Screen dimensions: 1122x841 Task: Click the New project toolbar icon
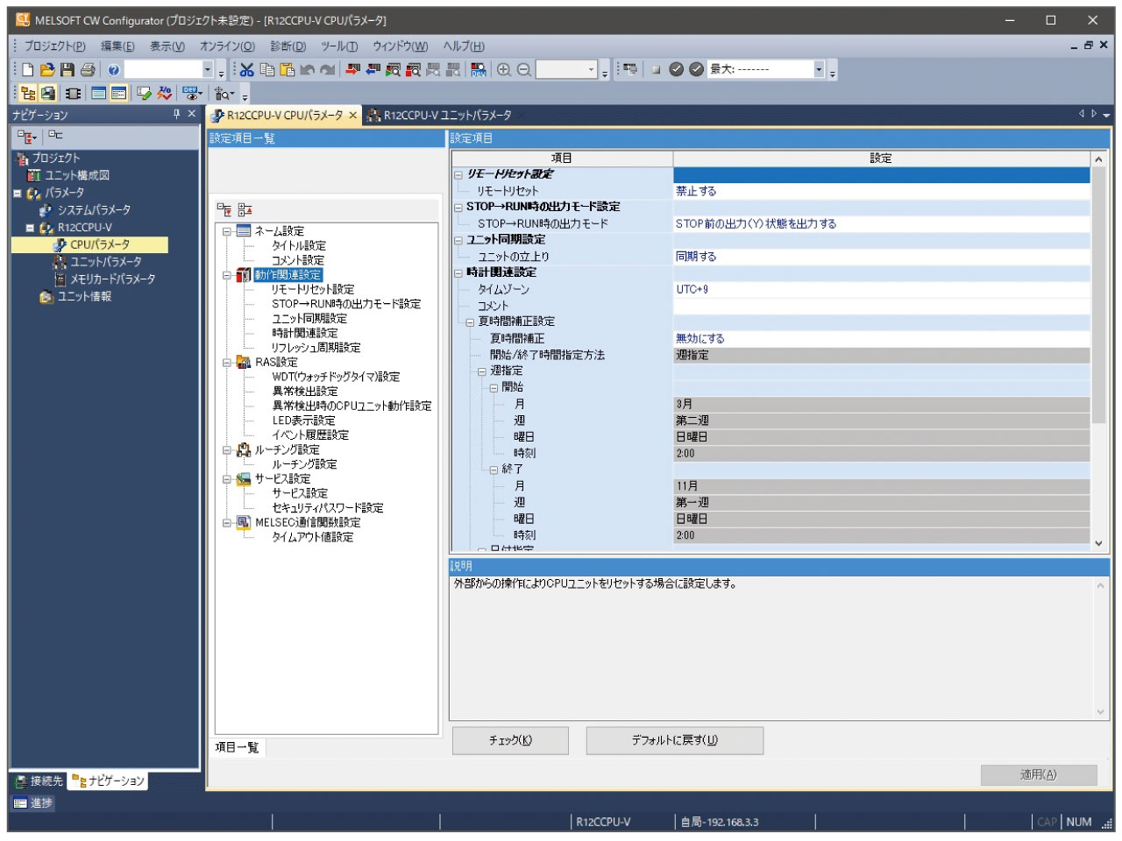[28, 70]
